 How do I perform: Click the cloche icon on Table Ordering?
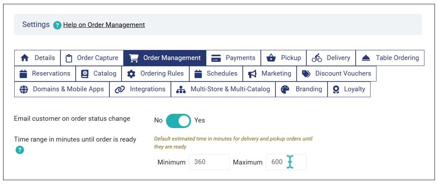(x=366, y=58)
